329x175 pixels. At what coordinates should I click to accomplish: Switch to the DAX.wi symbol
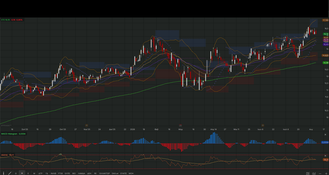(115, 173)
